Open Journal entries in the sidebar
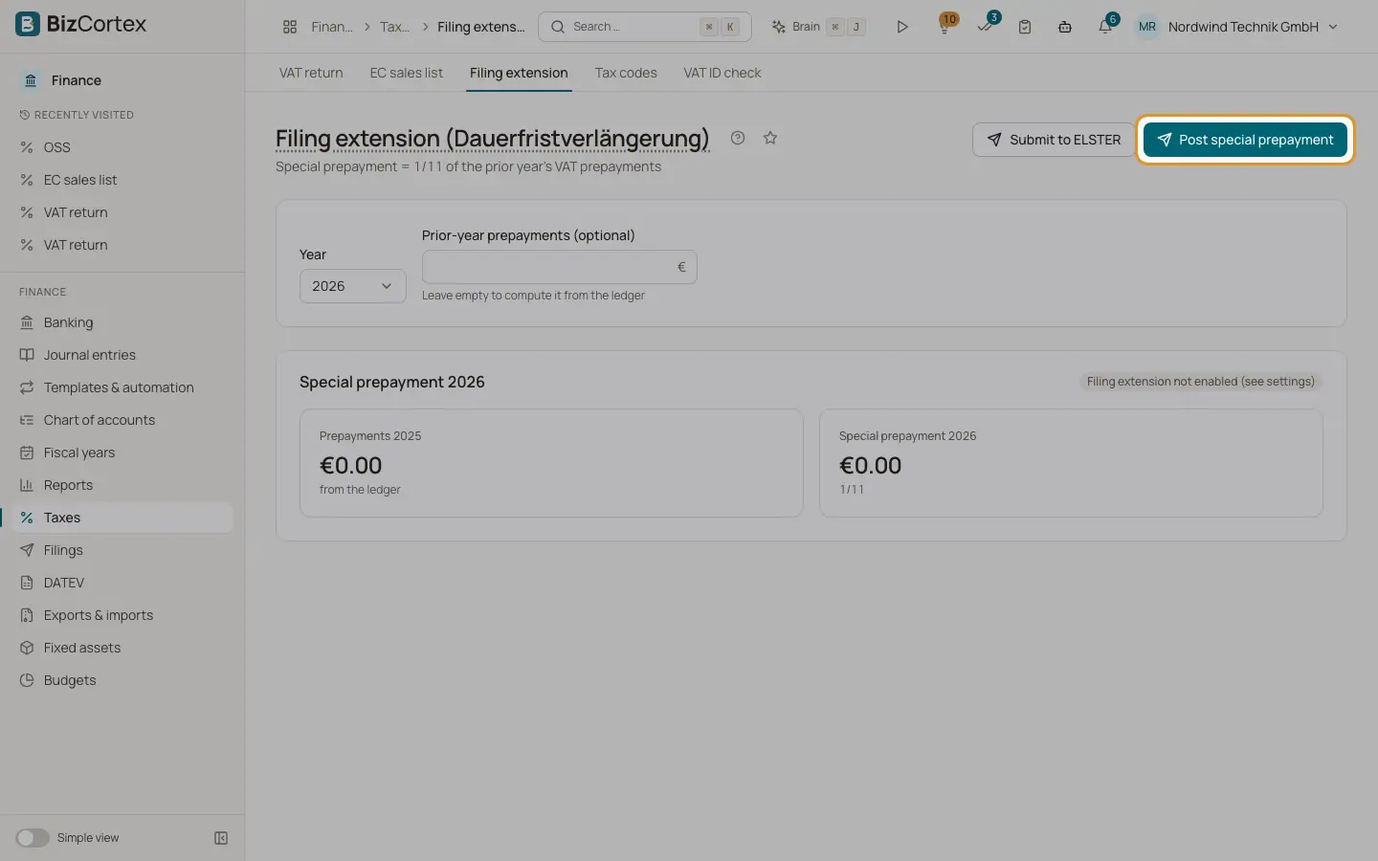The image size is (1378, 861). point(122,355)
